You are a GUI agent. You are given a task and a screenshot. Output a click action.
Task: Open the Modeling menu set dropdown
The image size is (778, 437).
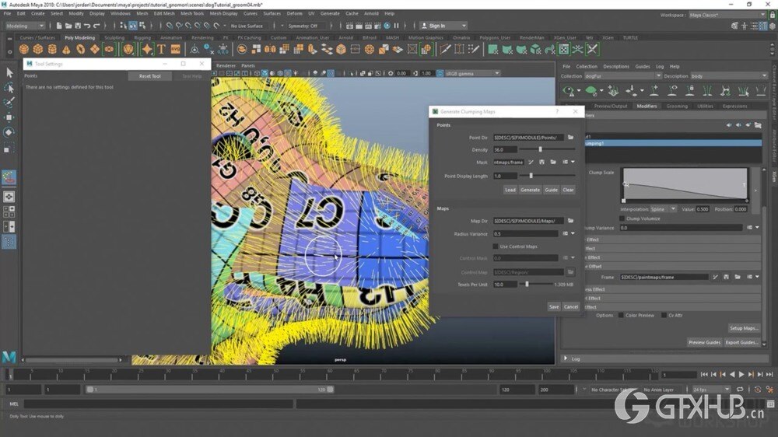24,26
